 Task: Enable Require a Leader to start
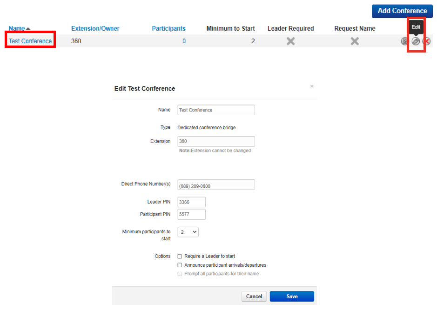[180, 256]
